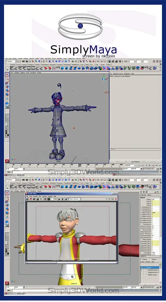Open Layers menu in layer editor

(x=143, y=262)
